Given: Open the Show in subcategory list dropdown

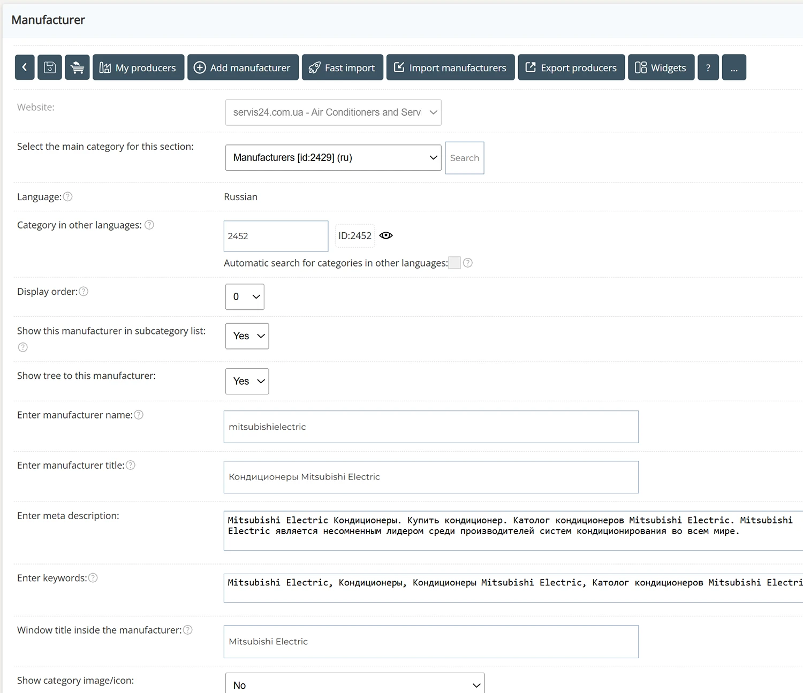Looking at the screenshot, I should pos(247,336).
